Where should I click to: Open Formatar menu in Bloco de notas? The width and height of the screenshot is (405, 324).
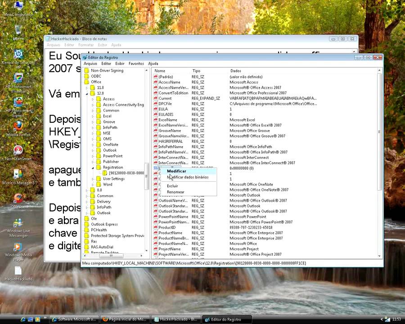coord(86,45)
